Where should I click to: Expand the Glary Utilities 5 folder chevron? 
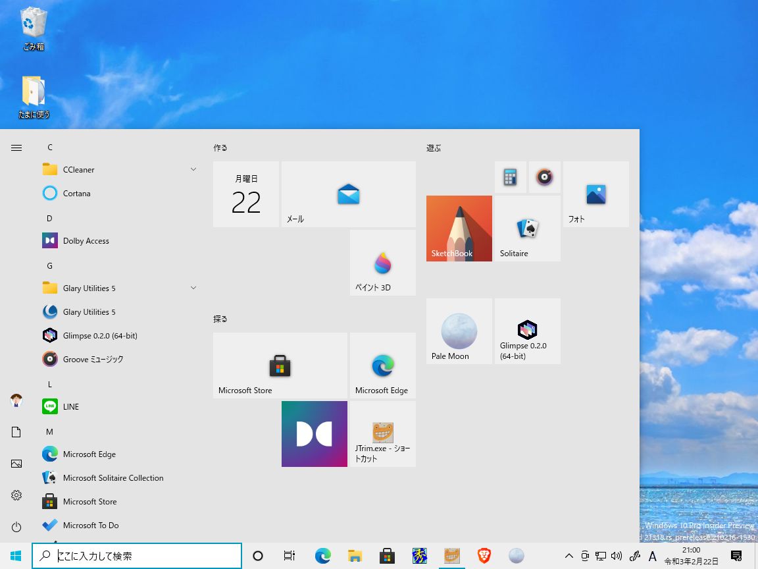(x=193, y=288)
